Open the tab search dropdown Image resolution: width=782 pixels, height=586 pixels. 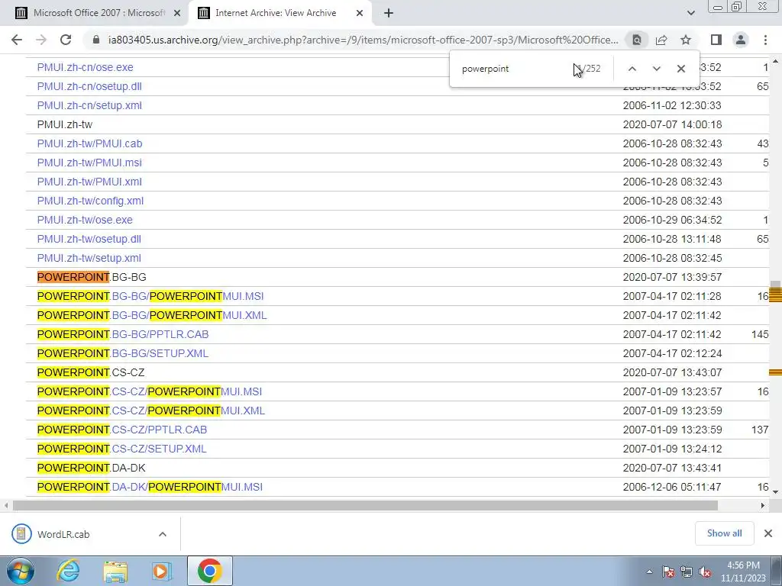[690, 13]
